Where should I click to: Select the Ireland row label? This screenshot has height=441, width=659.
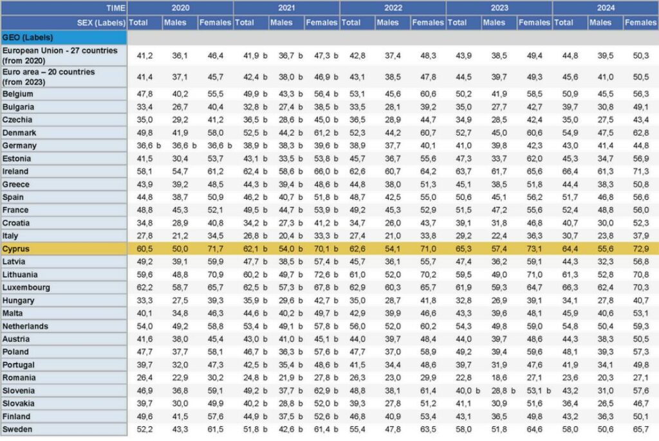[x=64, y=172]
